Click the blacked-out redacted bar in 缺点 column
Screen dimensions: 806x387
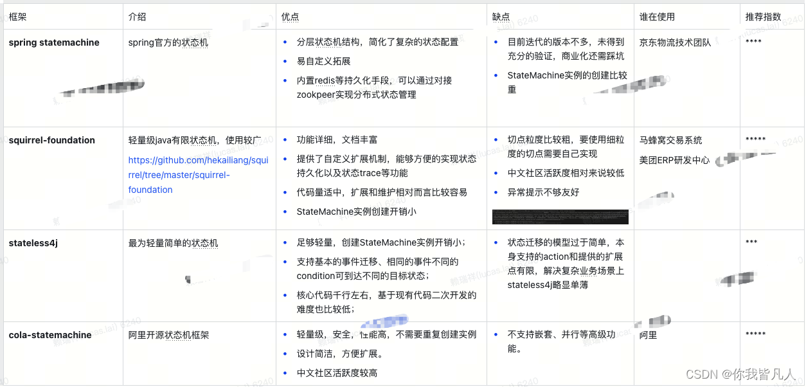pyautogui.click(x=560, y=217)
